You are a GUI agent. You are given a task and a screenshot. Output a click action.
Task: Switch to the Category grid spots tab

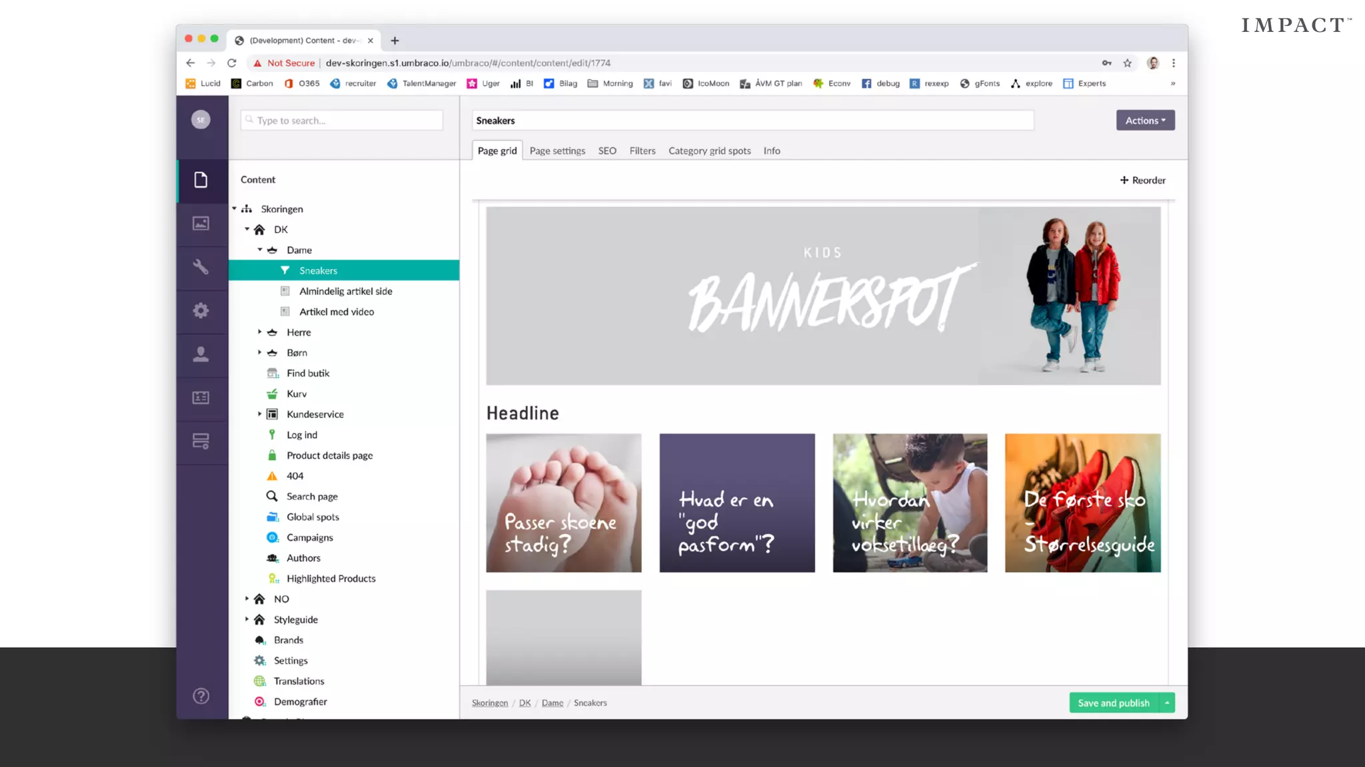709,151
